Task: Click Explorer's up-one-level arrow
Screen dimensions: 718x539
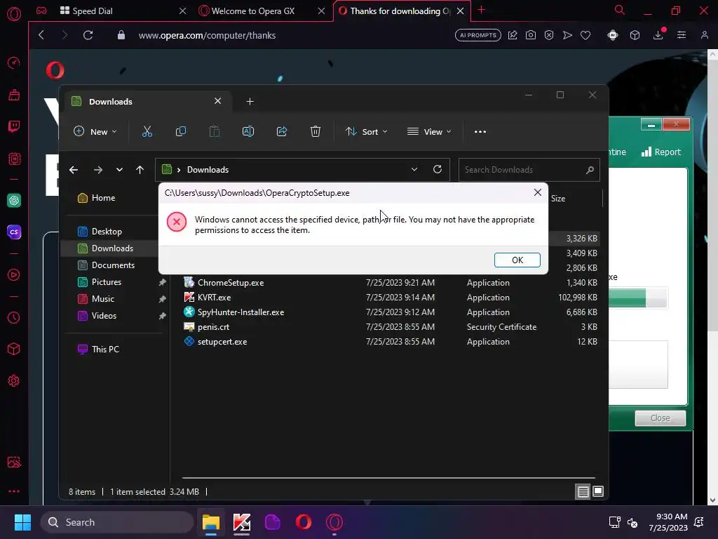Action: [x=140, y=170]
